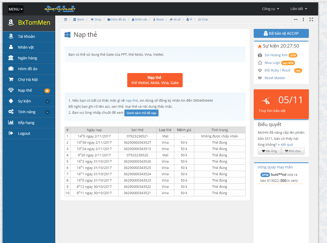Open the MENU dropdown
Viewport: 327px width, 243px height.
click(x=16, y=9)
